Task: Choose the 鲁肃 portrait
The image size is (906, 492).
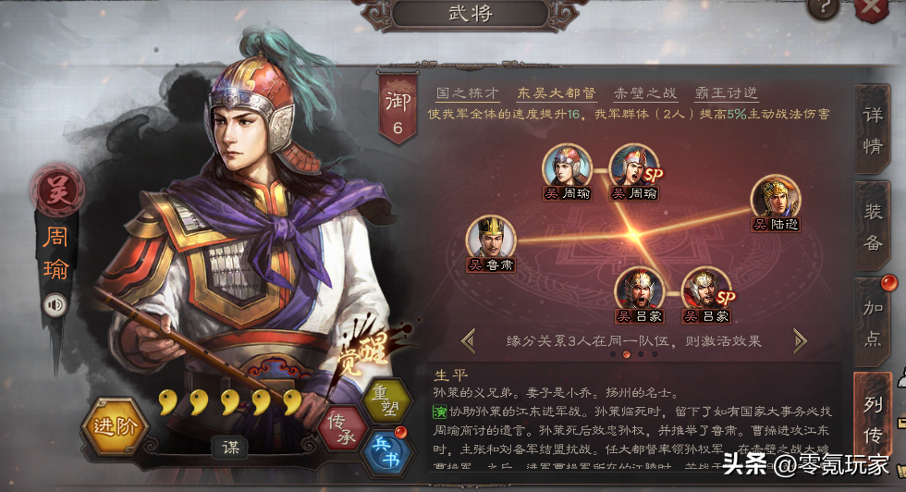Action: tap(491, 244)
